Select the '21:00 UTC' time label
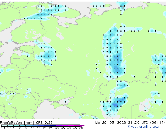The image size is (166, 129). click(x=138, y=123)
